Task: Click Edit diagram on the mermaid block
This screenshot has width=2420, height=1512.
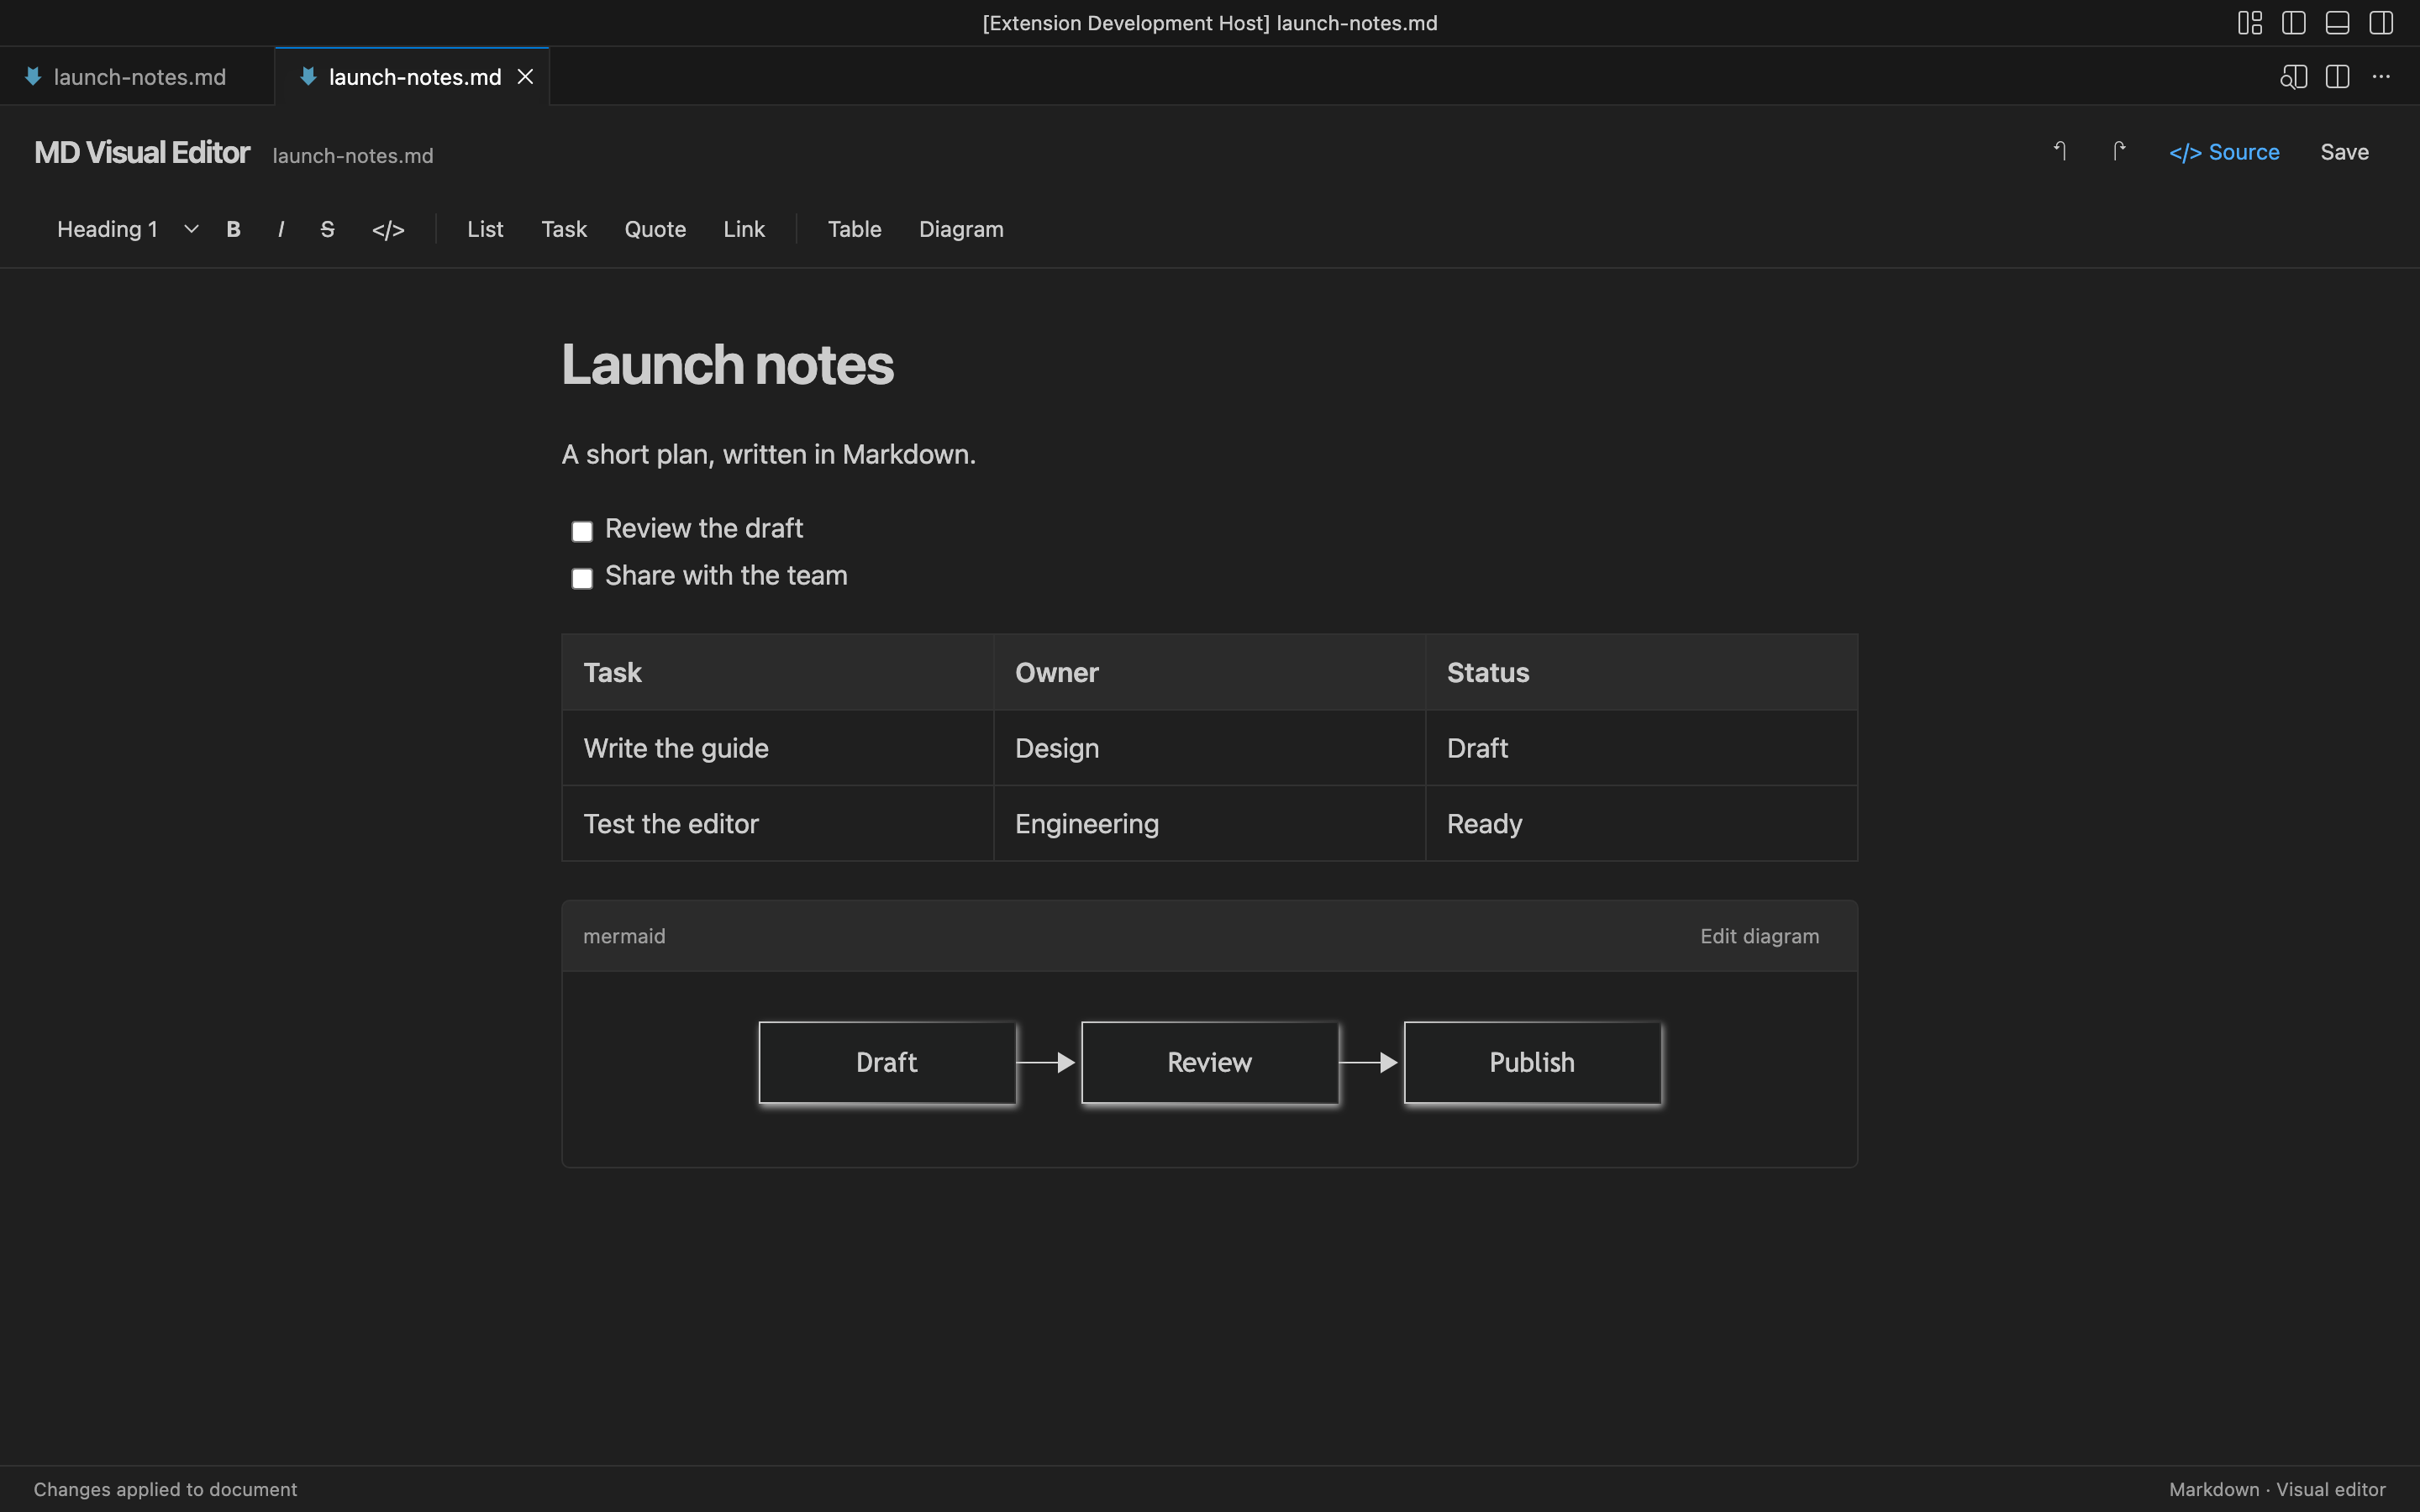Action: [x=1759, y=936]
